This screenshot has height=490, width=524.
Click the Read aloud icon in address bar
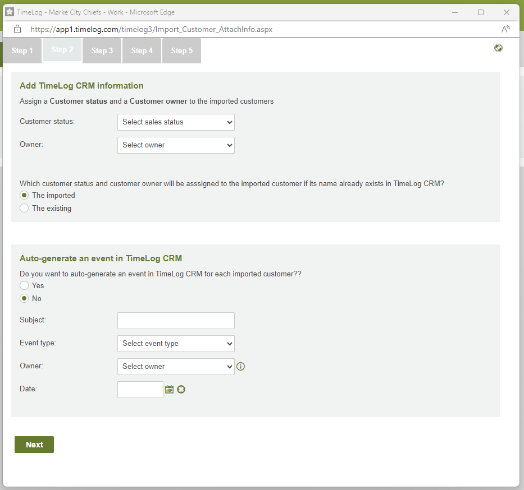[505, 29]
